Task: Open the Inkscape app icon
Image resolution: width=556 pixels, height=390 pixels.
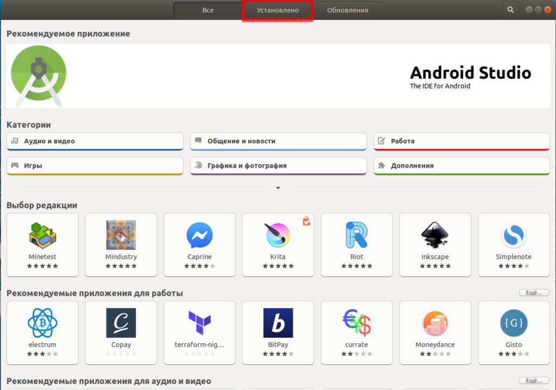Action: pyautogui.click(x=435, y=235)
